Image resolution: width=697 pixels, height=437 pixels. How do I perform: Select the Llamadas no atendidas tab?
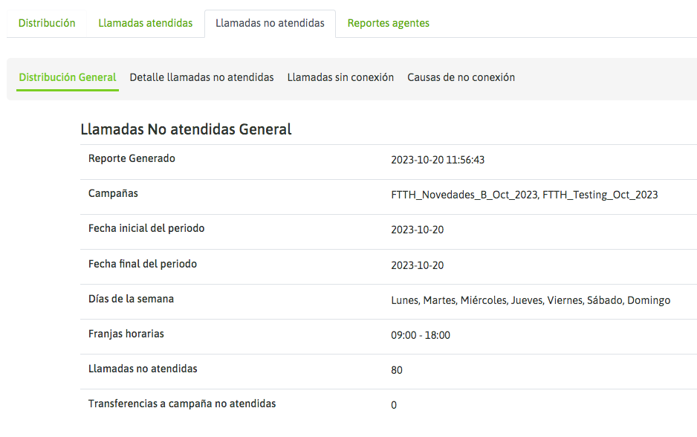[270, 23]
